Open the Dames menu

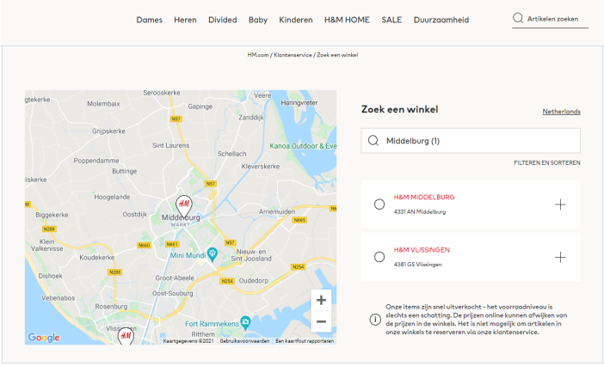(149, 20)
